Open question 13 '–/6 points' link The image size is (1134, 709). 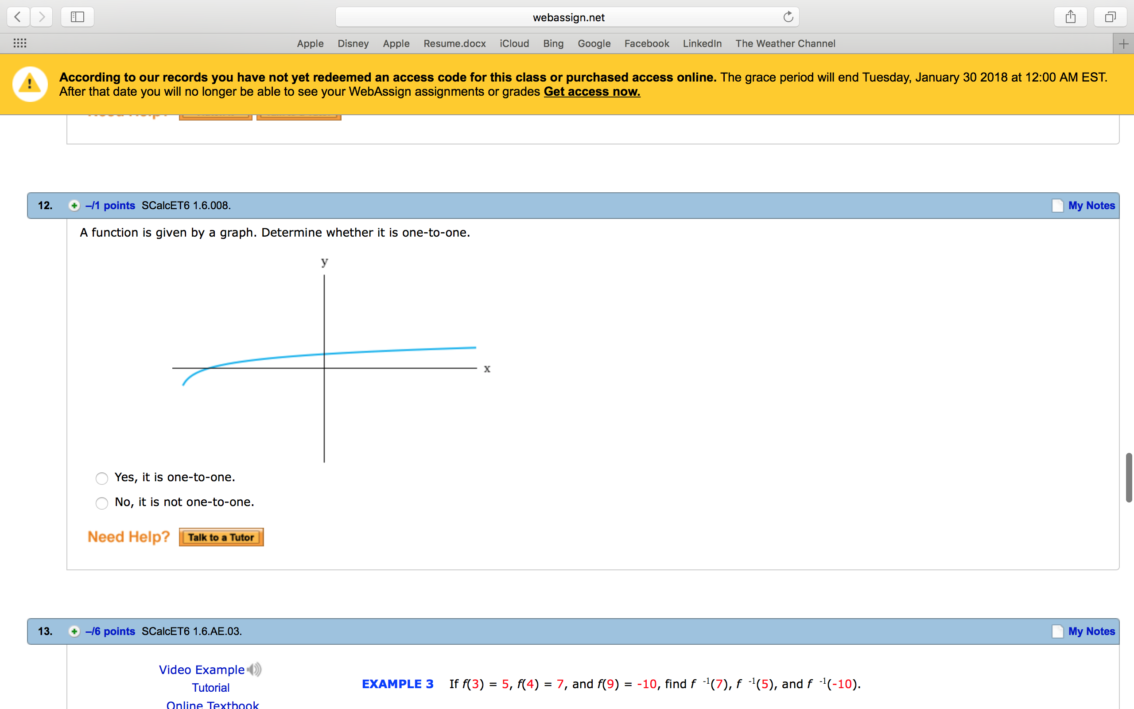tap(110, 631)
